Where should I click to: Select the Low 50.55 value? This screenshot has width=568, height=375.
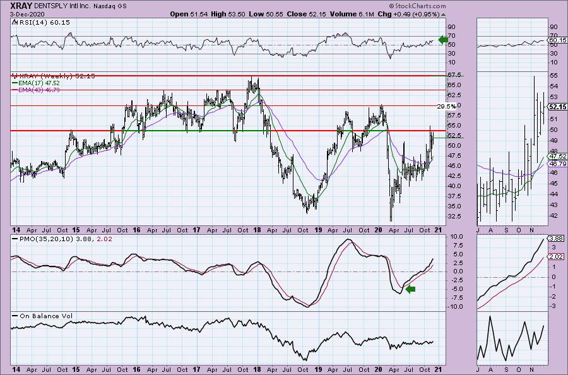tap(266, 14)
